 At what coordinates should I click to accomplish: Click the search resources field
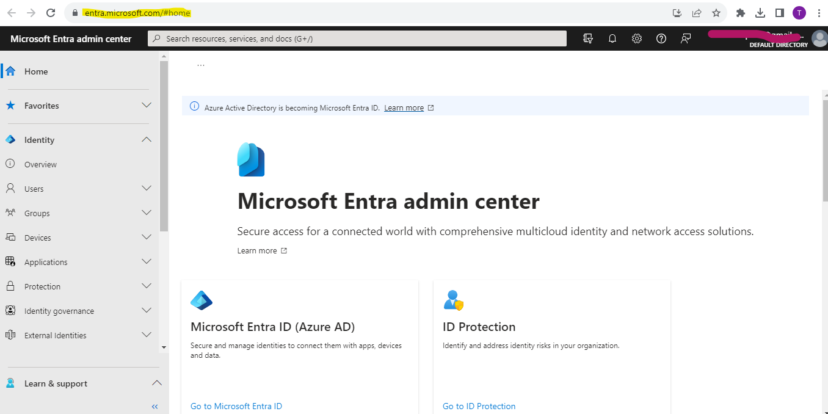pyautogui.click(x=358, y=38)
